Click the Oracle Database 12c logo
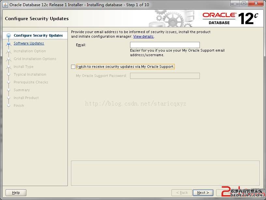The height and width of the screenshot is (200, 266). (x=230, y=19)
